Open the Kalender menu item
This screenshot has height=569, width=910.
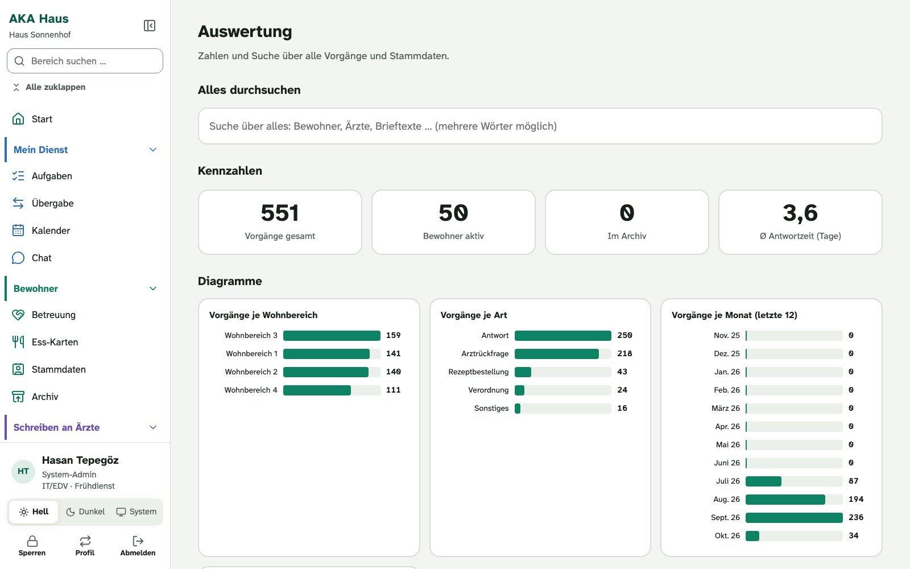[85, 230]
